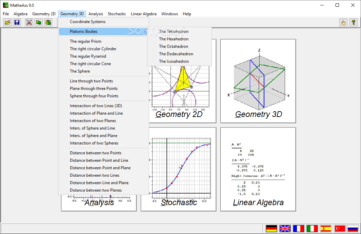Choose Coordinate Systems menu entry

[x=104, y=22]
